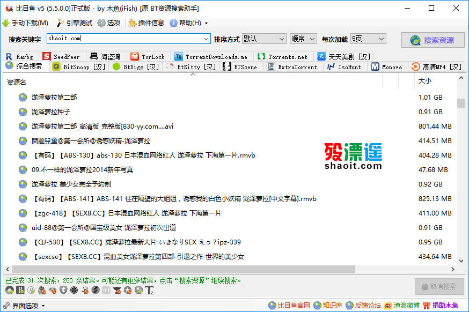Click the 引擎测试 engine test tool
The image size is (469, 312).
75,23
